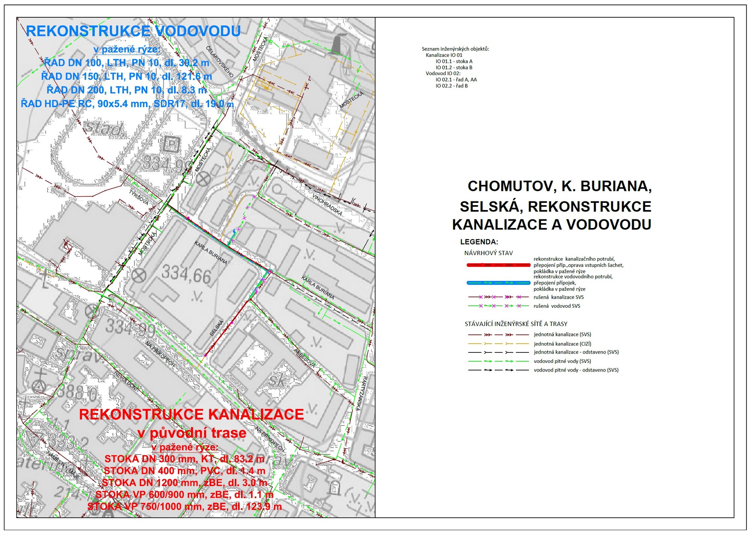
Task: Click the parking 'P' symbol on map
Action: (171, 144)
